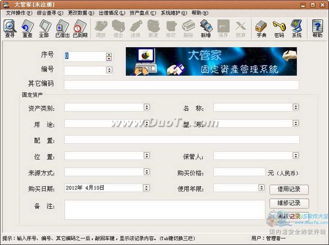Expand the 名称 dropdown

pyautogui.click(x=296, y=107)
